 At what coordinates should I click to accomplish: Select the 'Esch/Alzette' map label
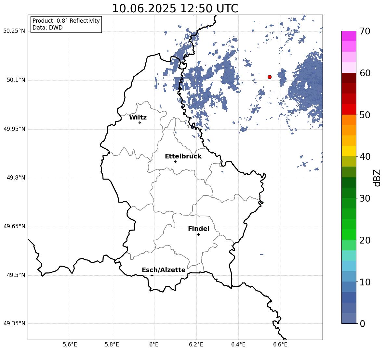point(164,270)
